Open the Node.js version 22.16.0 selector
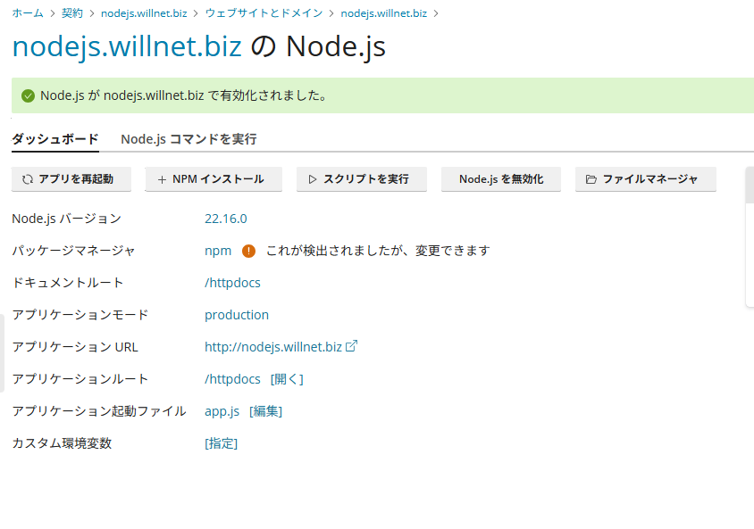This screenshot has height=529, width=754. [225, 219]
